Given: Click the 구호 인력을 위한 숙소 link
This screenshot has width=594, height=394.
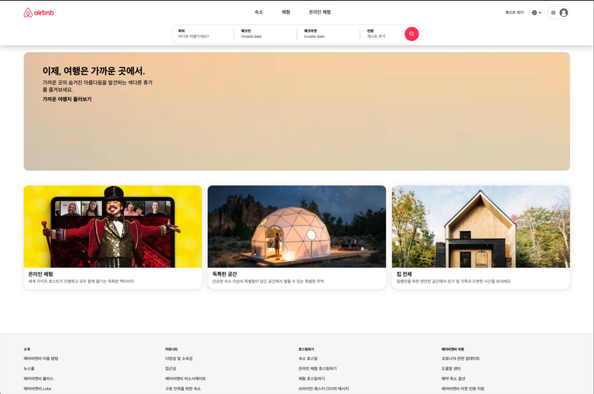Looking at the screenshot, I should [x=183, y=389].
